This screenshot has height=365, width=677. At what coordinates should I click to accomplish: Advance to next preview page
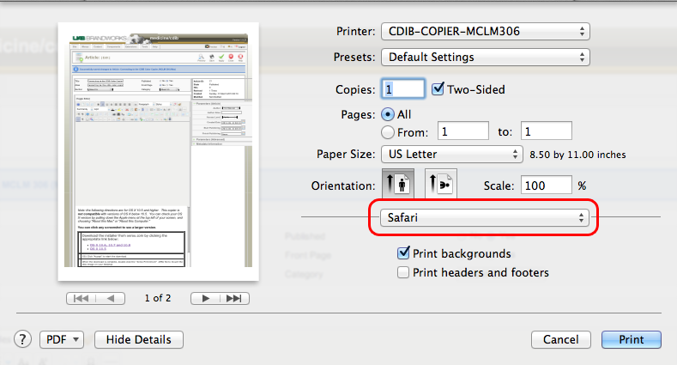[204, 298]
